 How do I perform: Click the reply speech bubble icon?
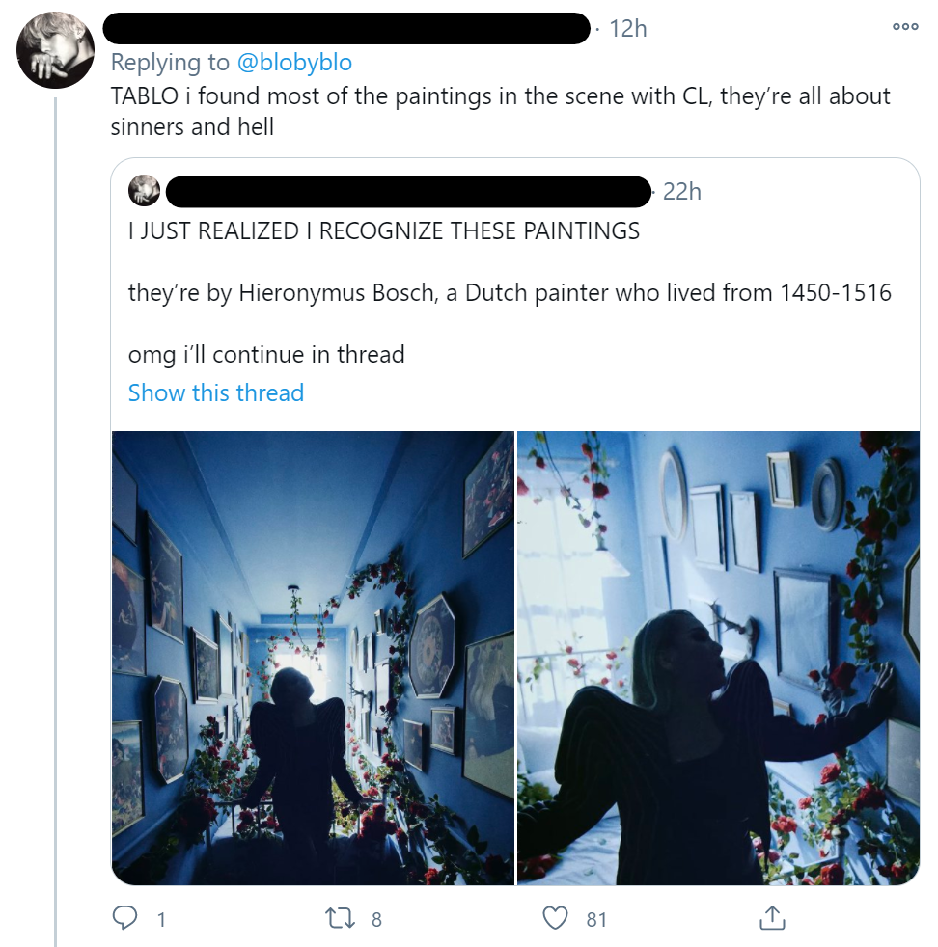pos(125,918)
